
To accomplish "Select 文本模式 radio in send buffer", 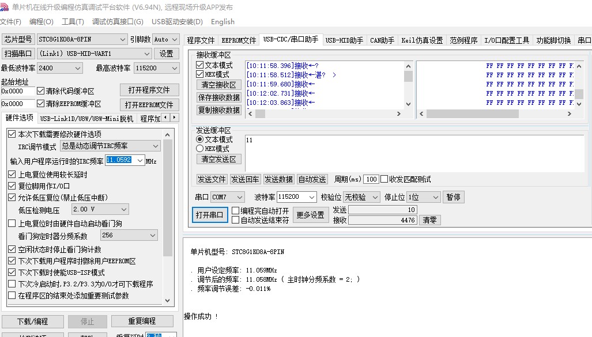I will 199,139.
